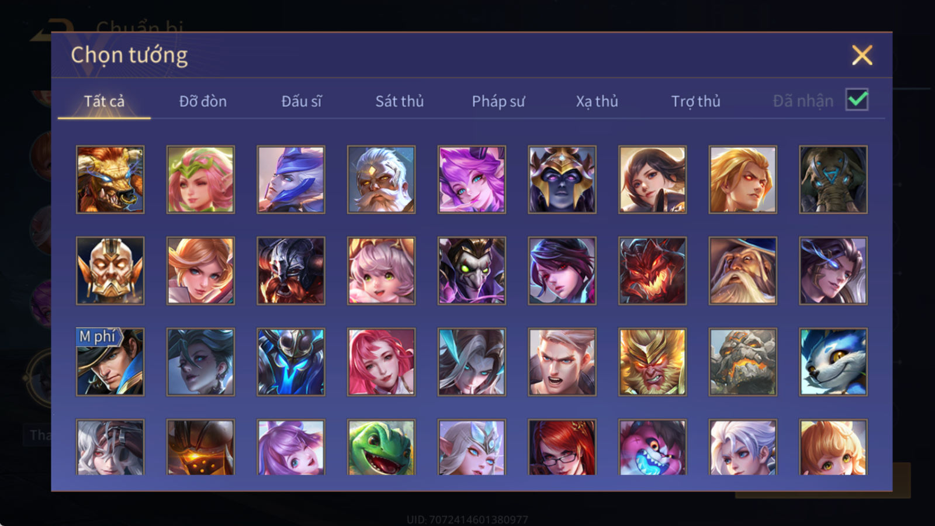Choose the elephant warrior hero

tap(833, 179)
